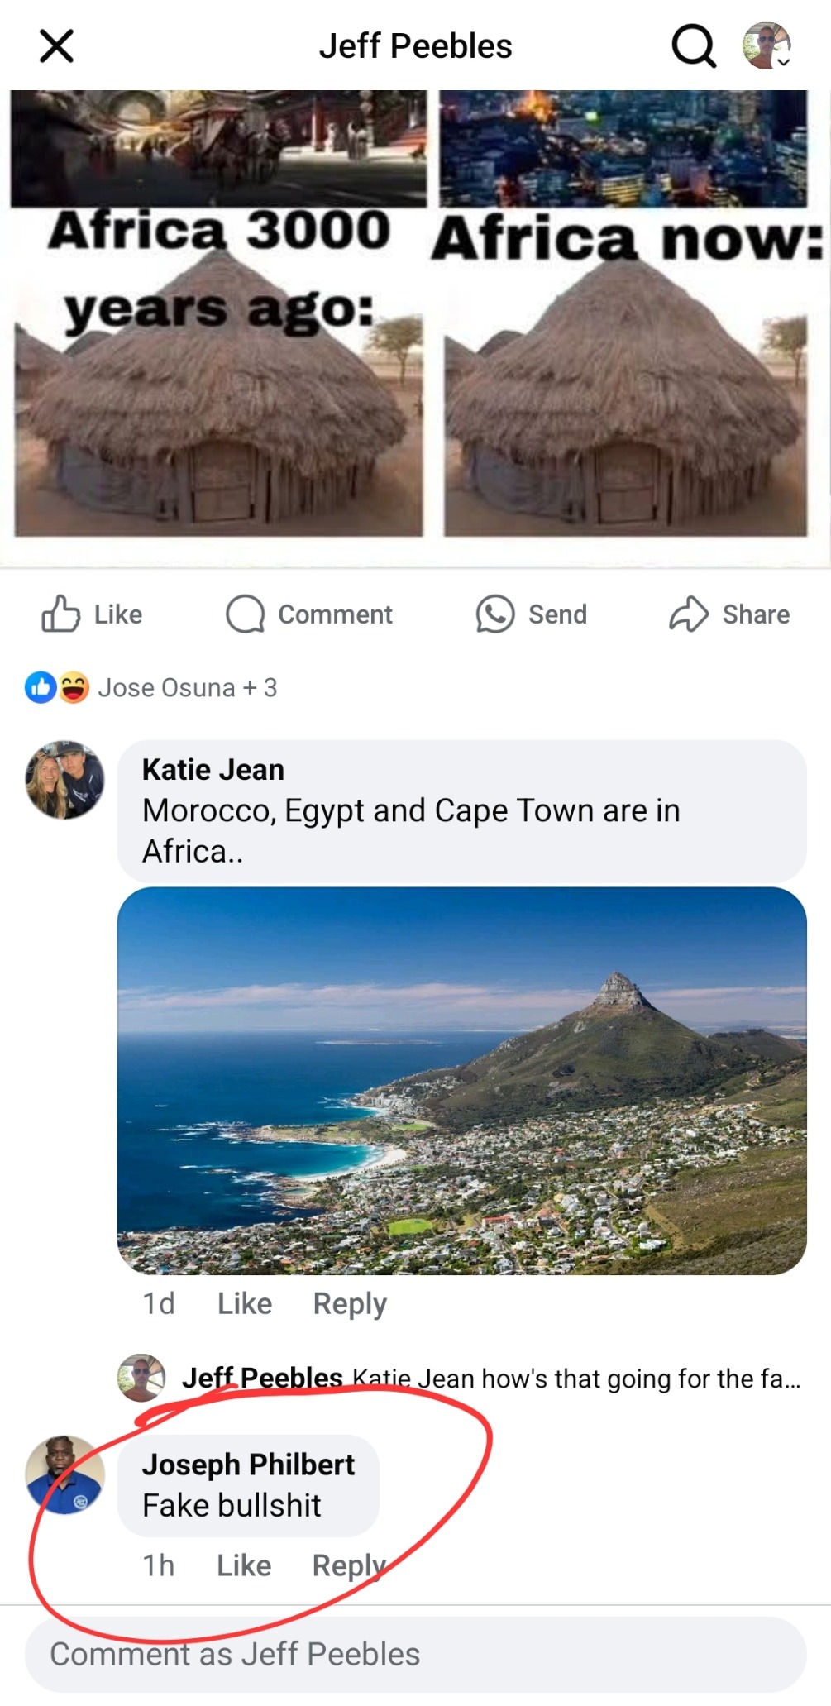The image size is (831, 1706).
Task: Open profile switcher avatar at top right
Action: click(x=767, y=46)
